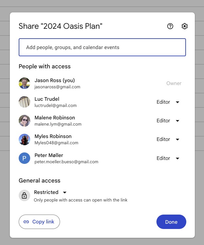
Task: Open Luc Trudel's Editor role dropdown
Action: pyautogui.click(x=168, y=102)
